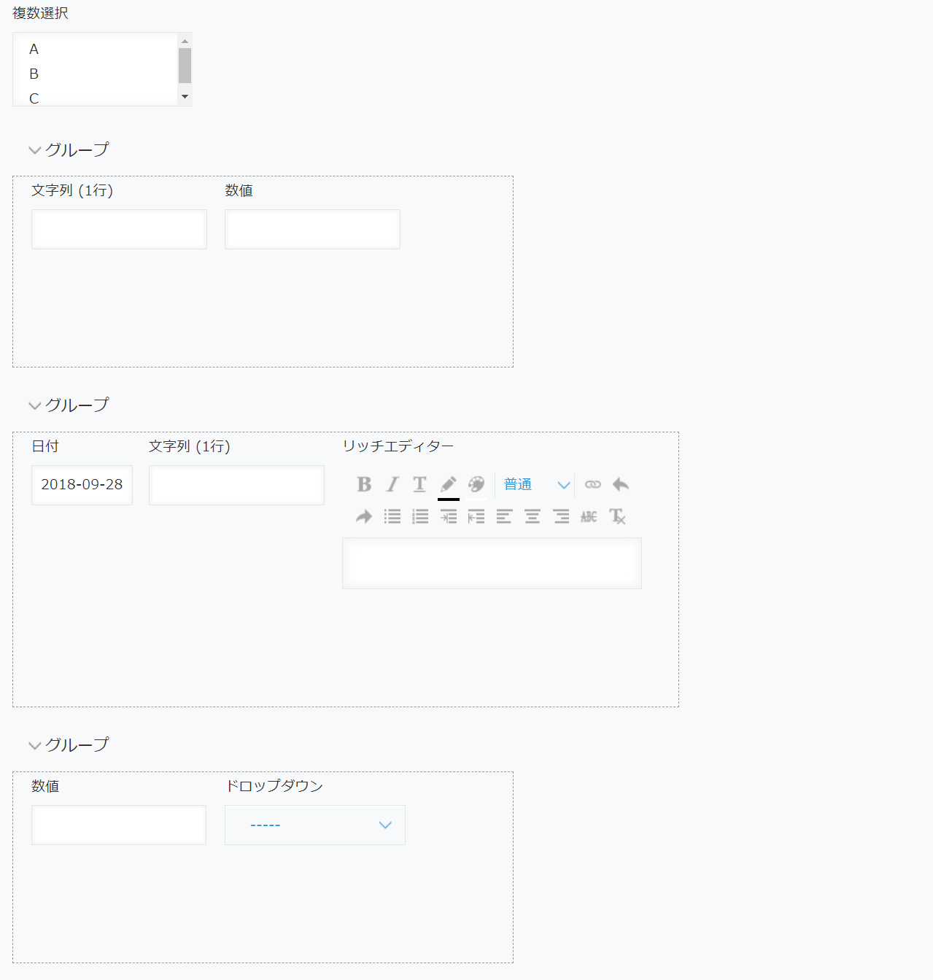This screenshot has height=980, width=933.
Task: Align text right in rich editor
Action: pos(561,517)
